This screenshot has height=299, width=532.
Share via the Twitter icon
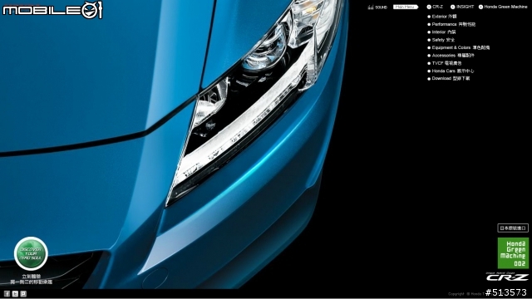coord(15,293)
